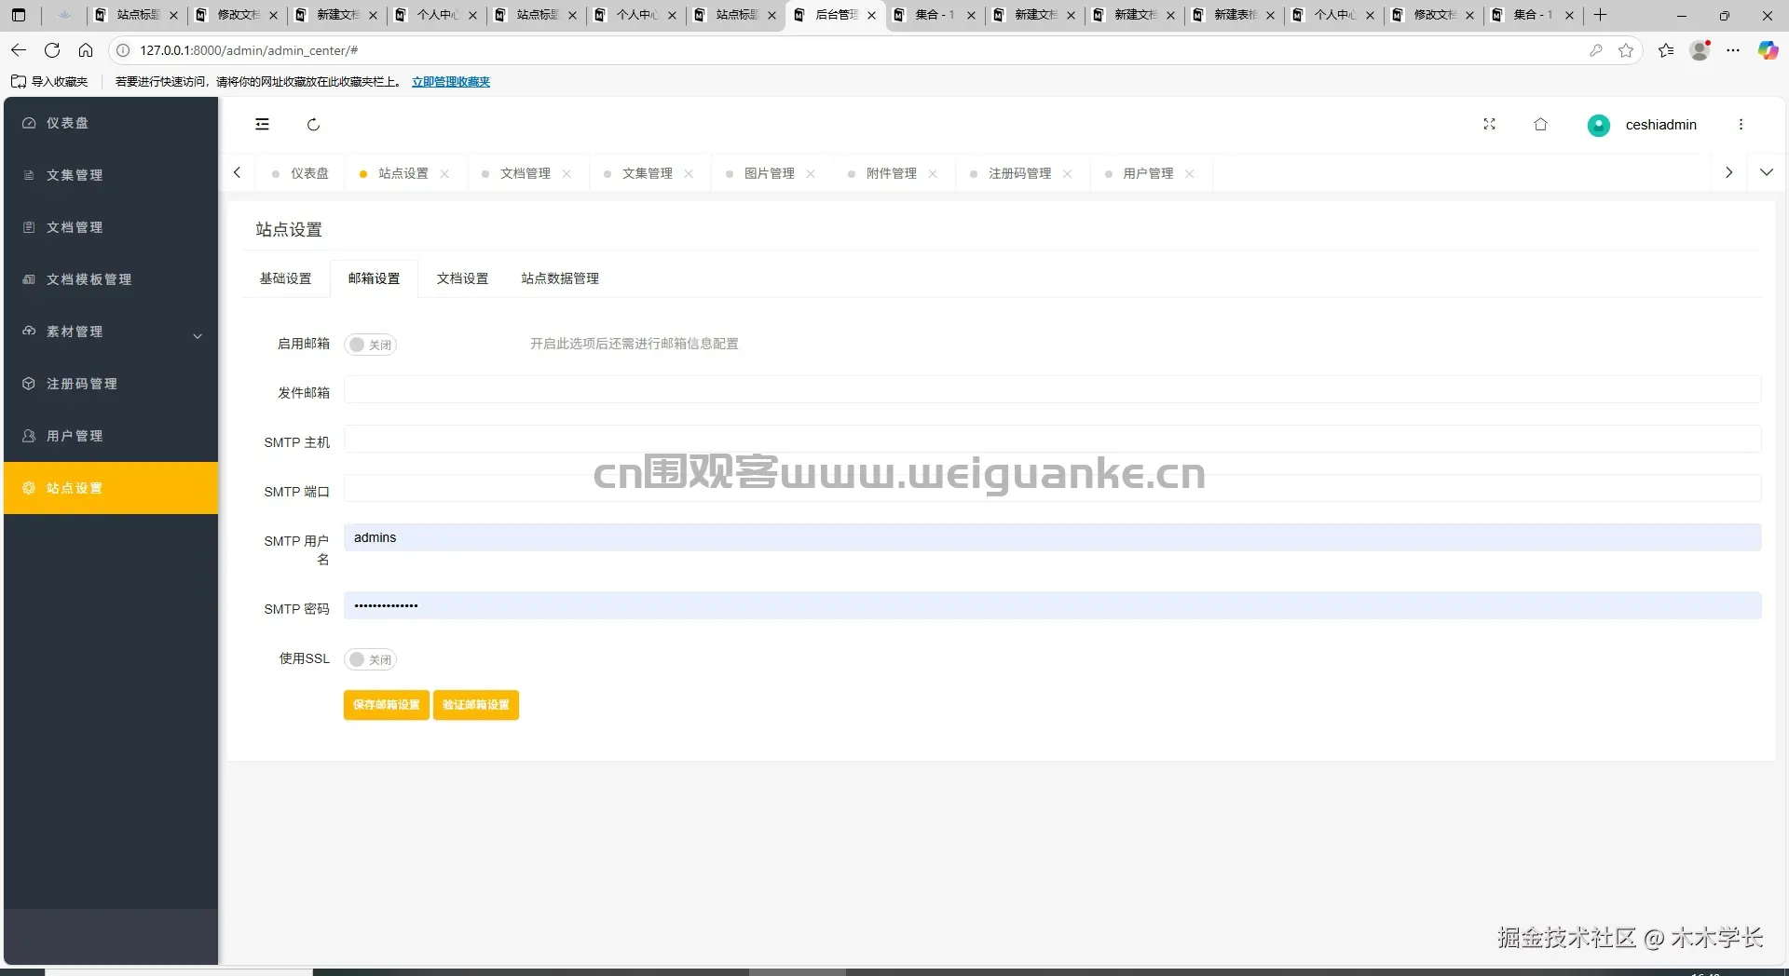The width and height of the screenshot is (1789, 976).
Task: Close the 文档管理 page tab
Action: (x=567, y=174)
